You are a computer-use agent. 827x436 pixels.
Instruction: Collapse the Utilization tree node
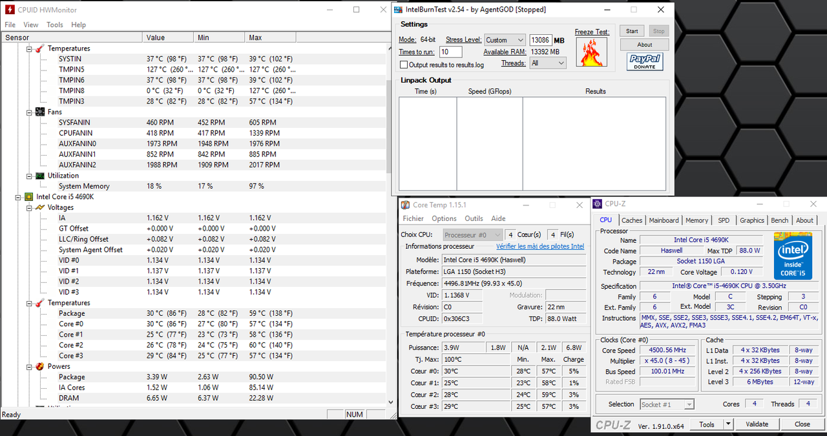coord(29,176)
